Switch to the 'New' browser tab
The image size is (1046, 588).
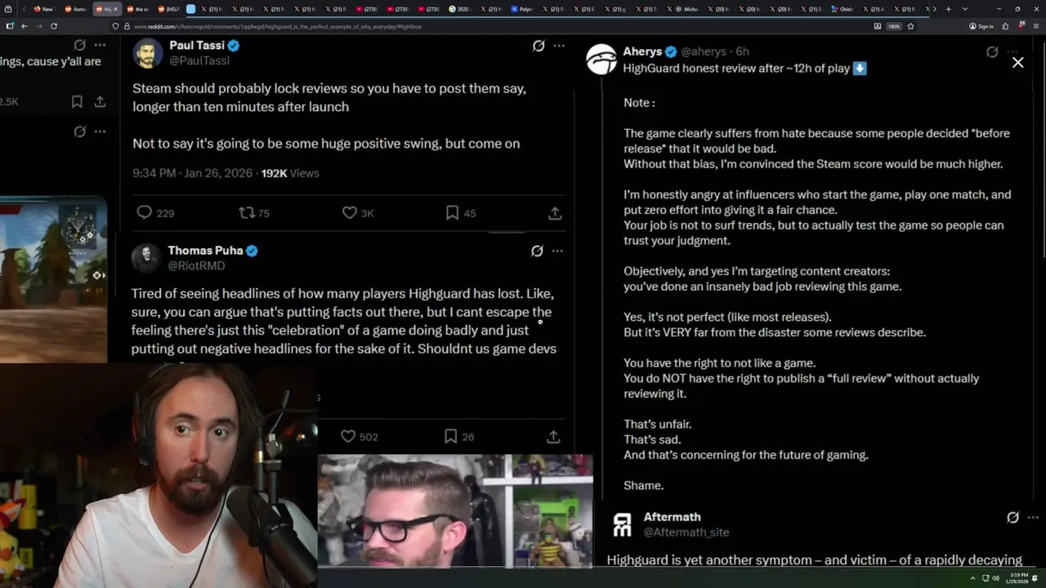point(43,9)
